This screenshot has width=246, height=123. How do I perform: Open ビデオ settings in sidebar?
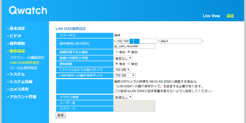pyautogui.click(x=15, y=36)
